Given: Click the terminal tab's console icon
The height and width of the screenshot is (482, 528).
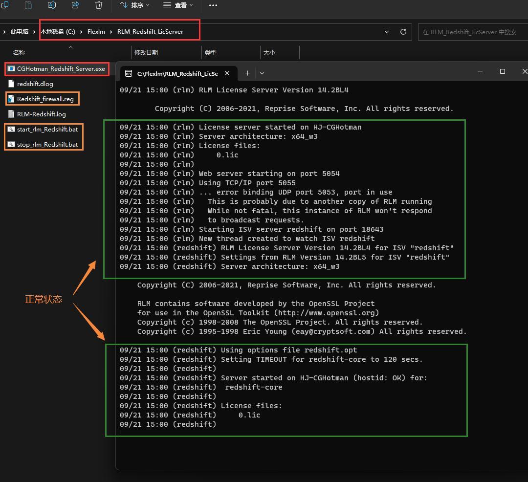Looking at the screenshot, I should pyautogui.click(x=128, y=73).
